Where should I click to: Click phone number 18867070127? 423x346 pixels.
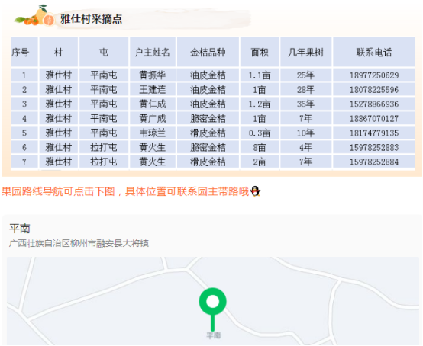[x=374, y=118]
